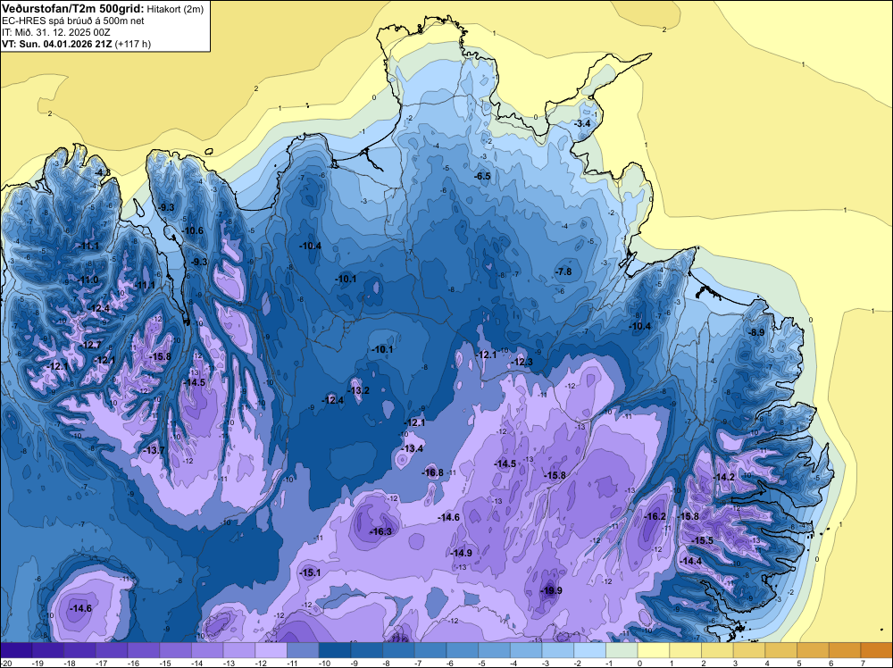Image resolution: width=893 pixels, height=668 pixels.
Task: Select the -13.2 temperature value
Action: click(359, 390)
